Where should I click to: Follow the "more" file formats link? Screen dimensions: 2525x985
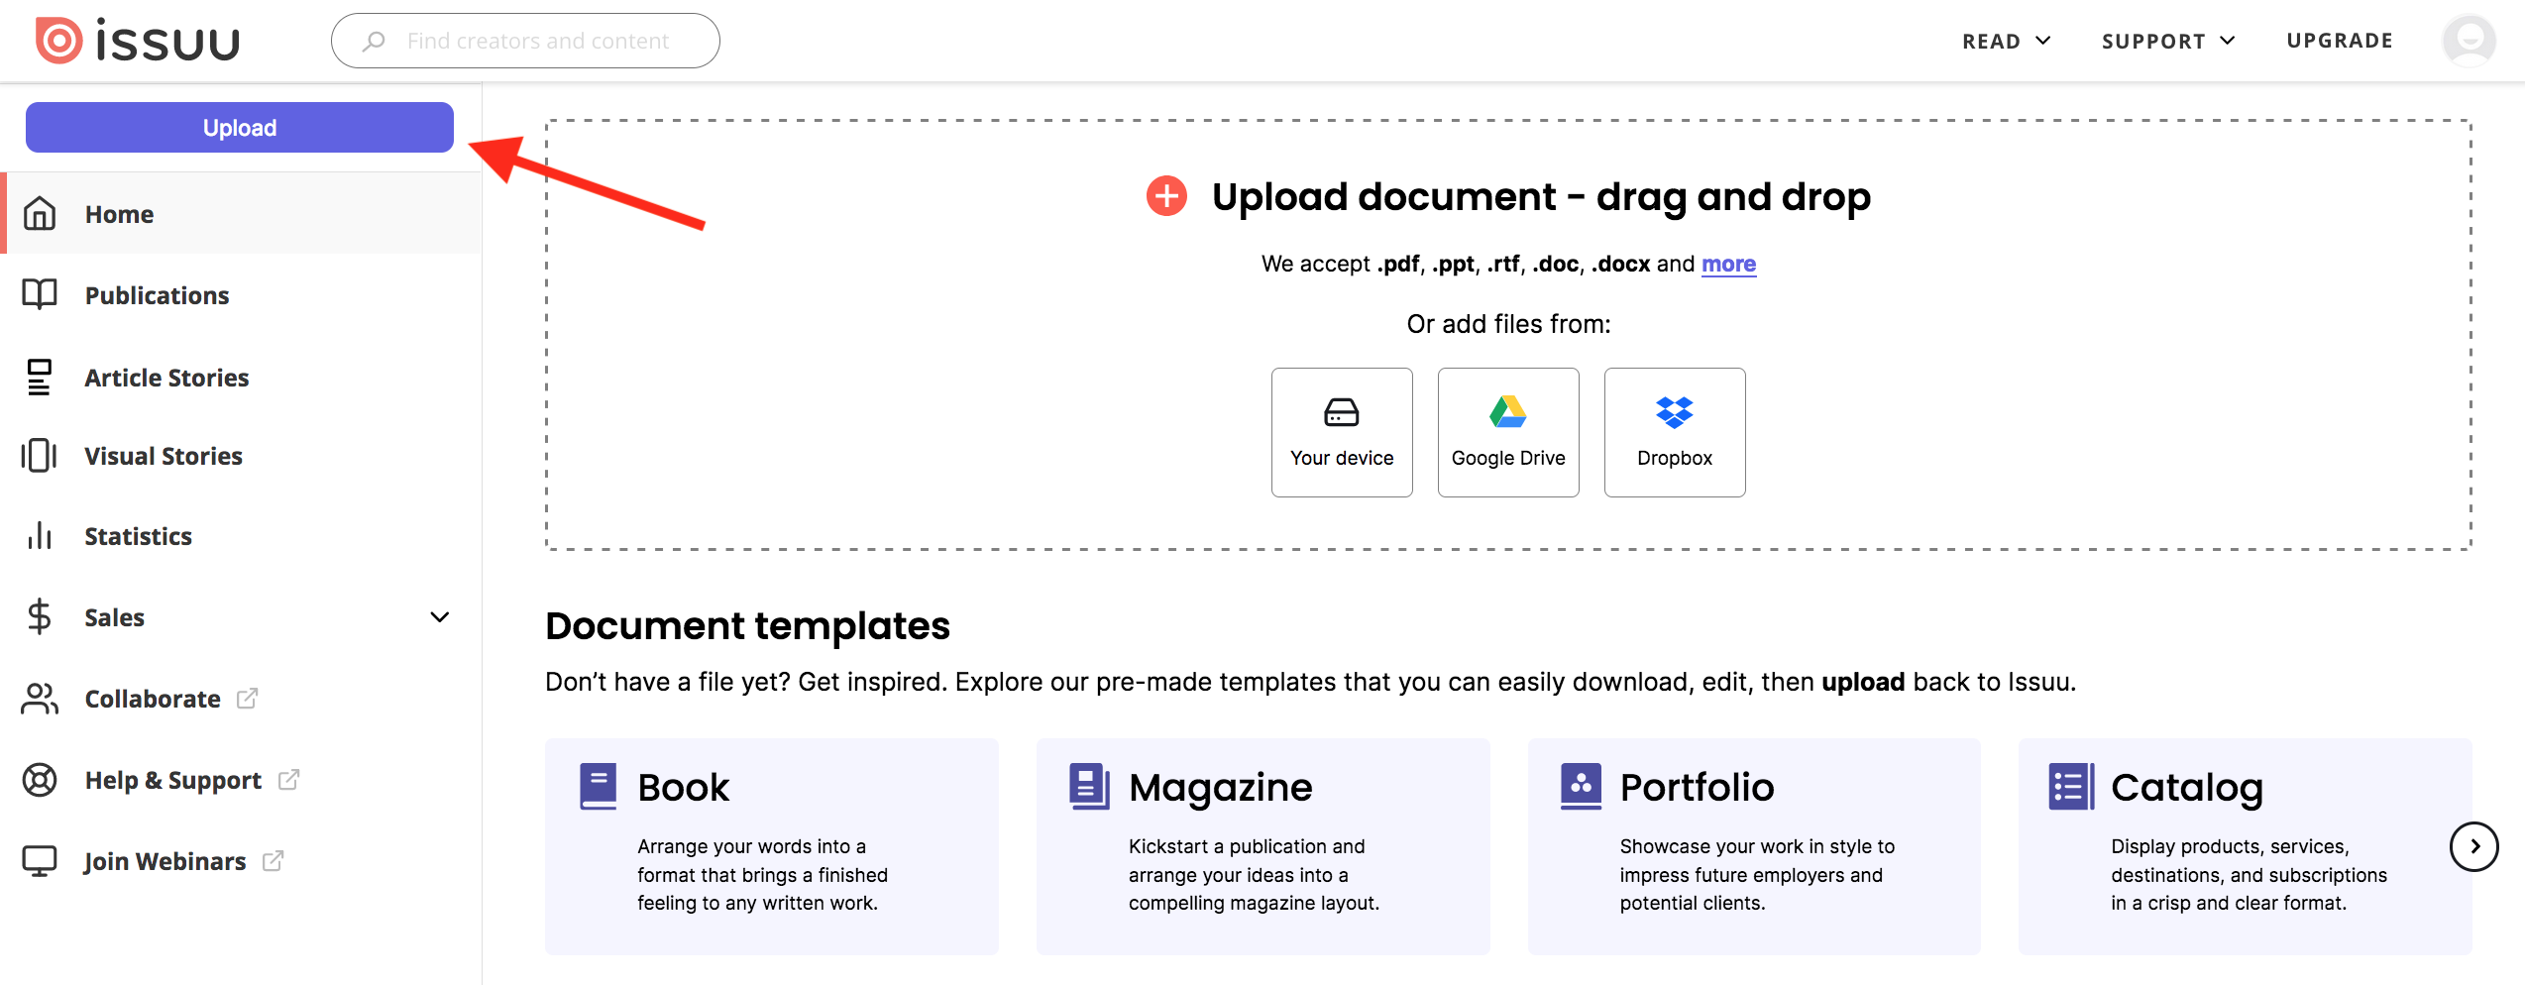pos(1728,264)
